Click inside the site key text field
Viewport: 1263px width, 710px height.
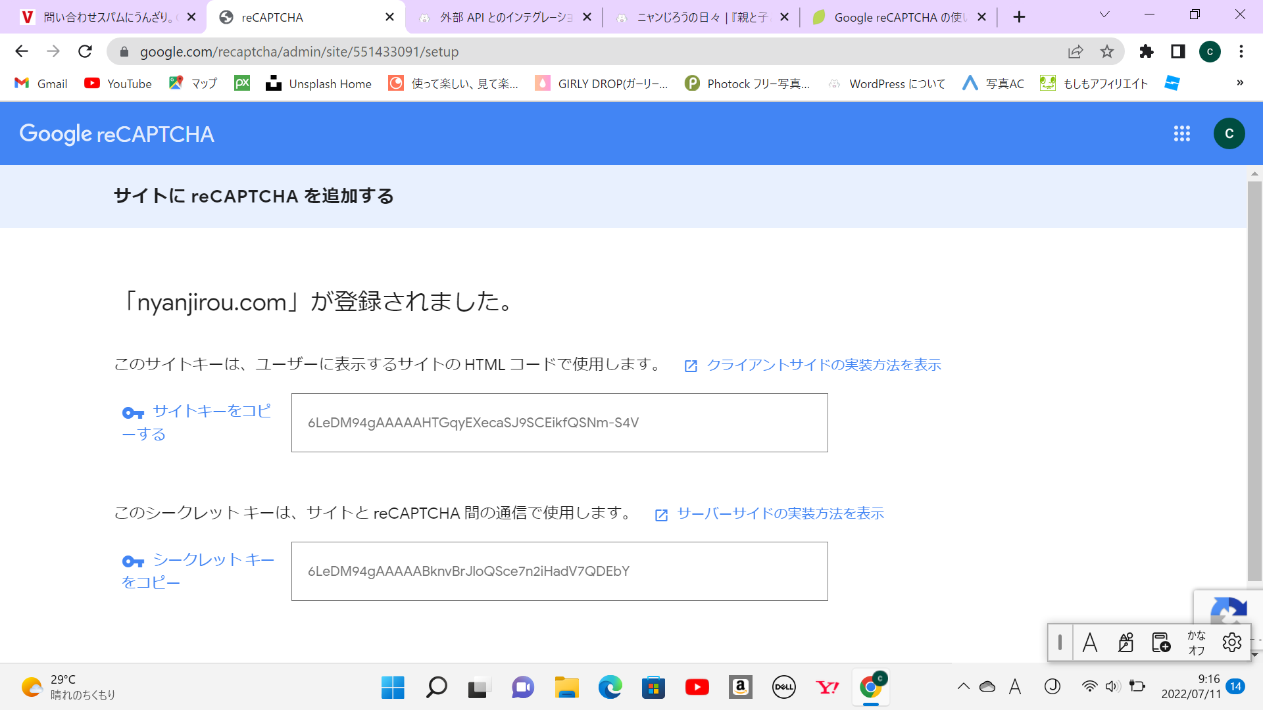tap(559, 423)
